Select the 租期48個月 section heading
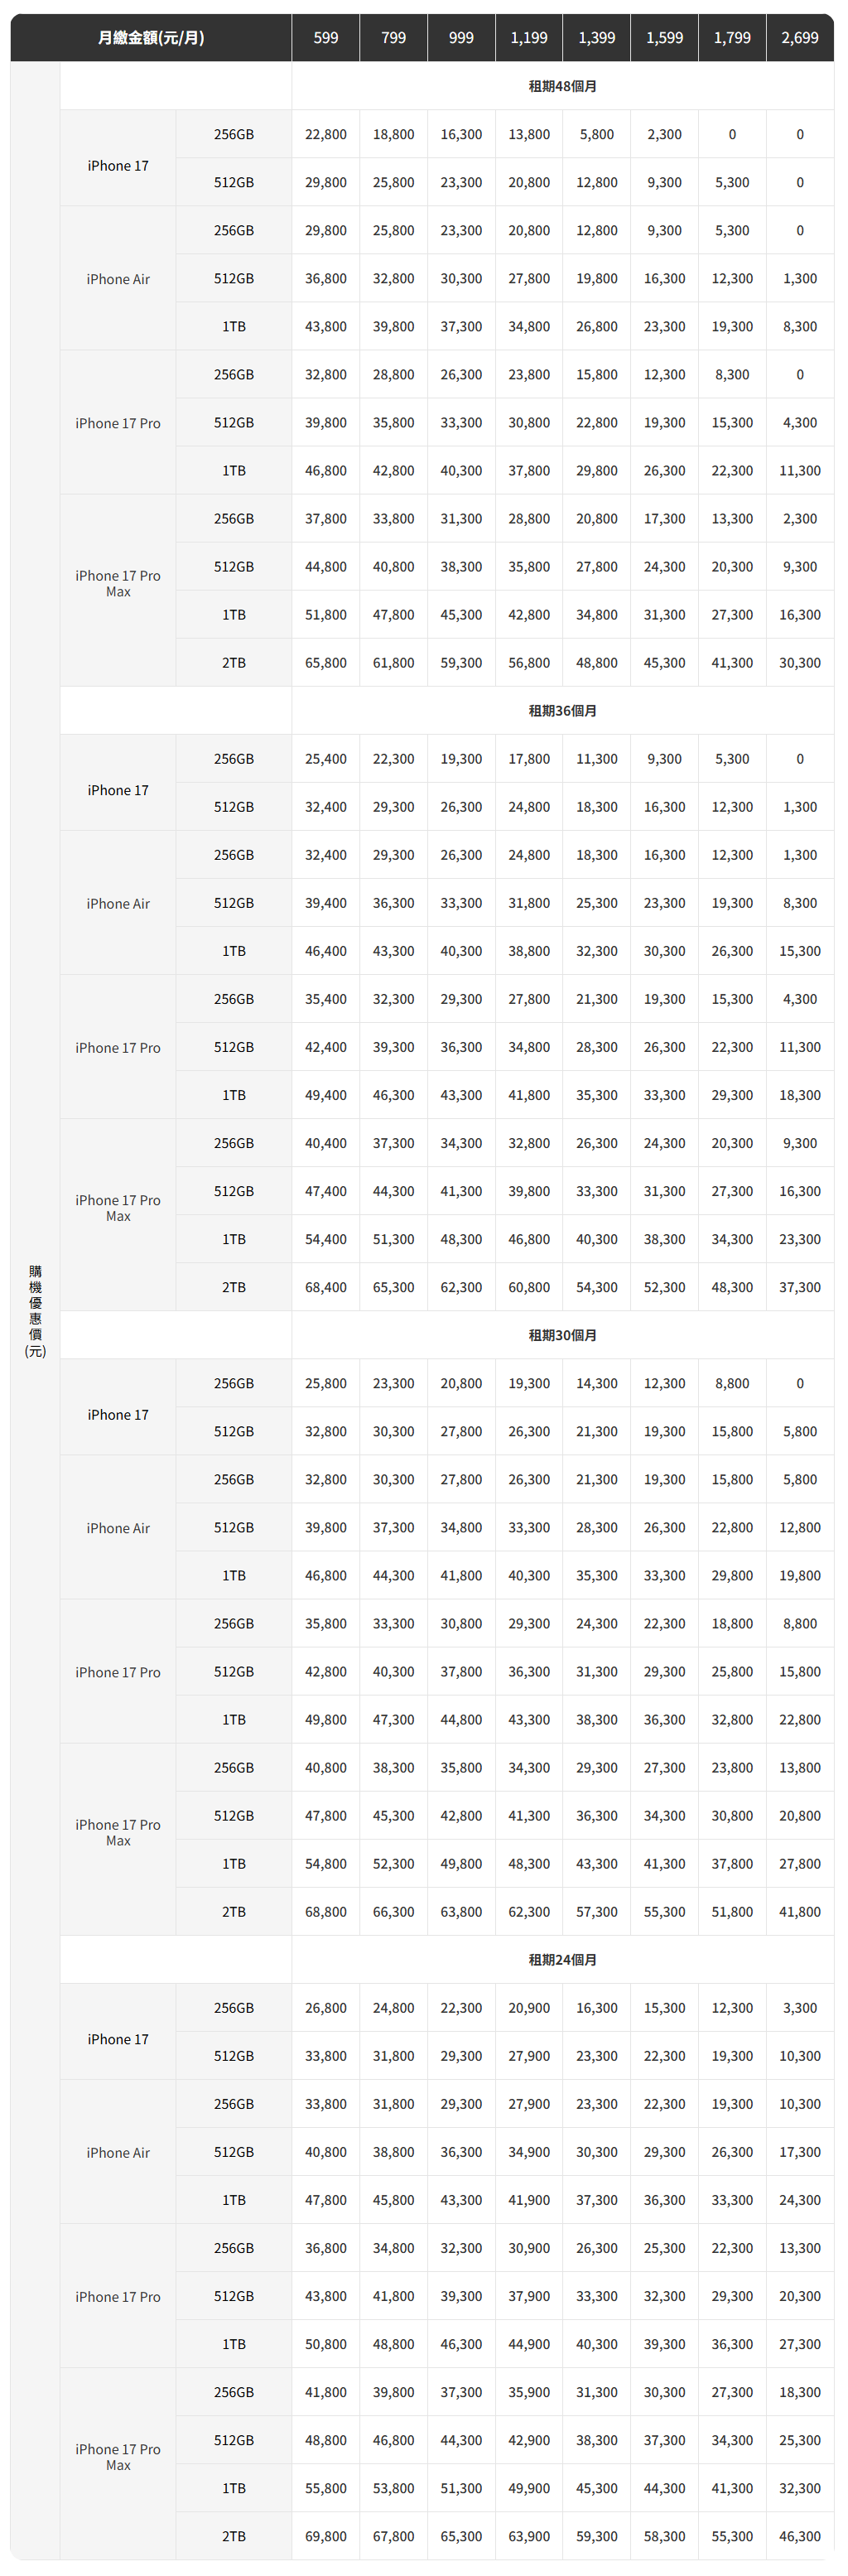Image resolution: width=848 pixels, height=2576 pixels. 562,86
